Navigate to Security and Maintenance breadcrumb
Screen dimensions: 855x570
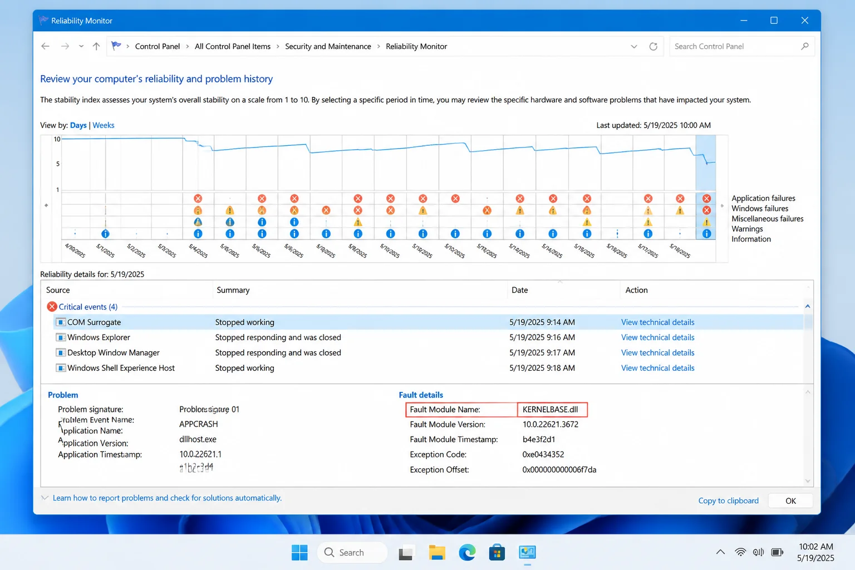coord(328,46)
